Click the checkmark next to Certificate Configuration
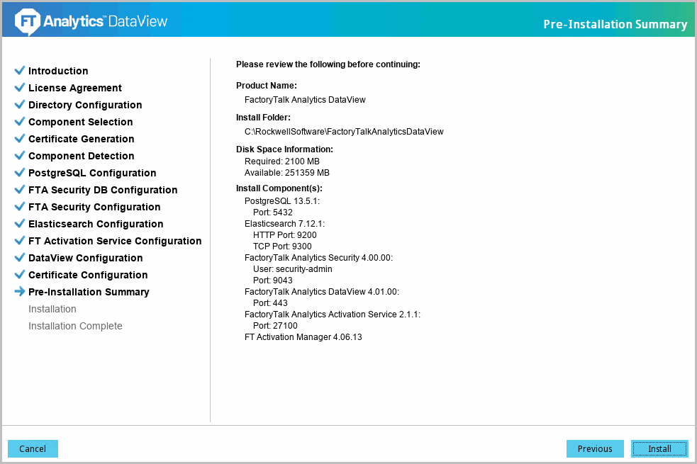The width and height of the screenshot is (697, 464). [20, 275]
